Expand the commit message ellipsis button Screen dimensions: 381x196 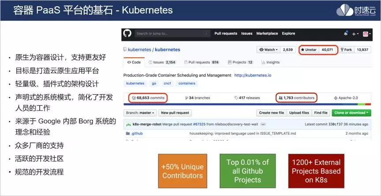(263, 125)
